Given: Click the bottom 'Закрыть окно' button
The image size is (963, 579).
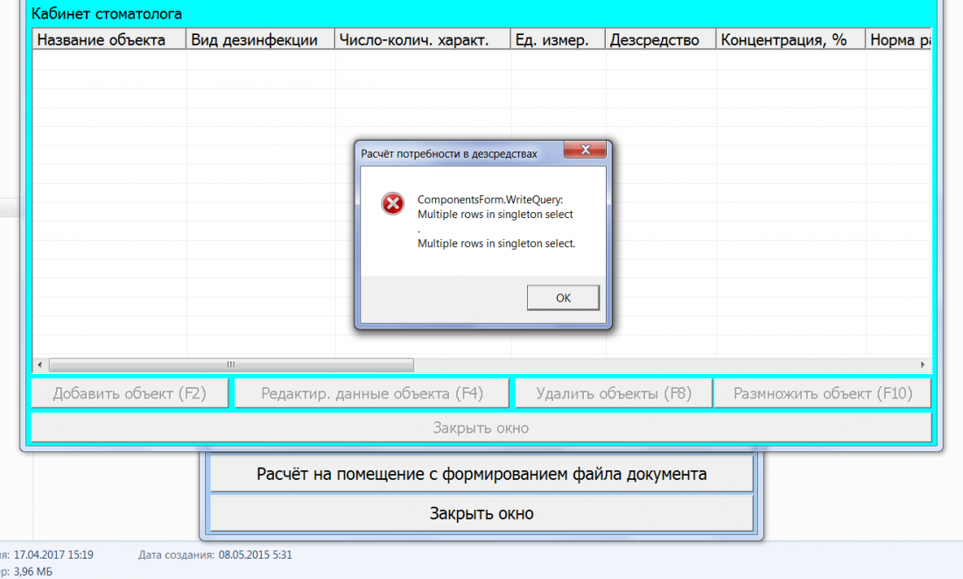Looking at the screenshot, I should click(481, 513).
